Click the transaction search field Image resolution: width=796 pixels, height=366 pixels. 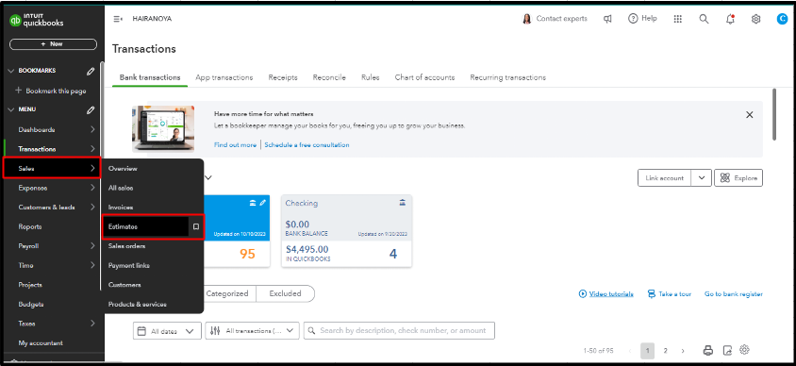[399, 331]
